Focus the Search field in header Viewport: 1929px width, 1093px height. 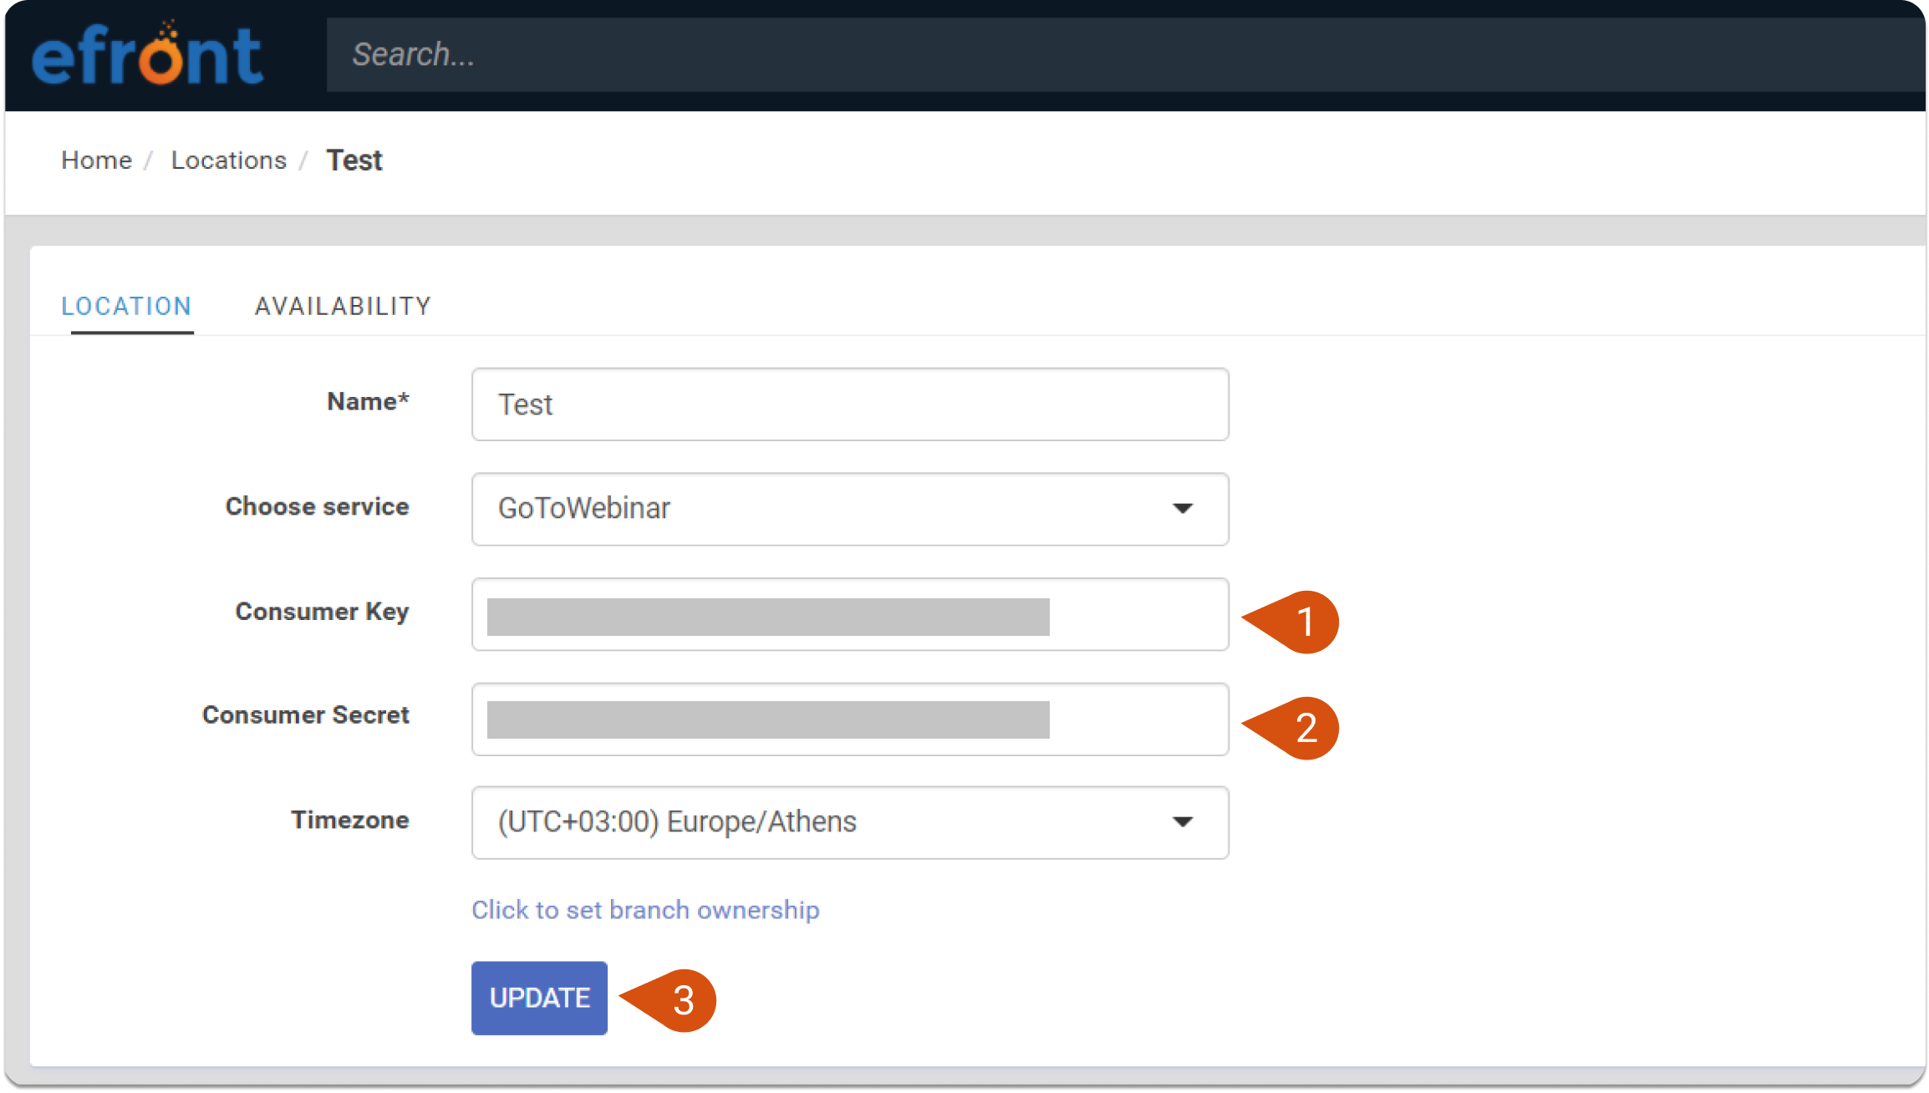[x=1125, y=54]
